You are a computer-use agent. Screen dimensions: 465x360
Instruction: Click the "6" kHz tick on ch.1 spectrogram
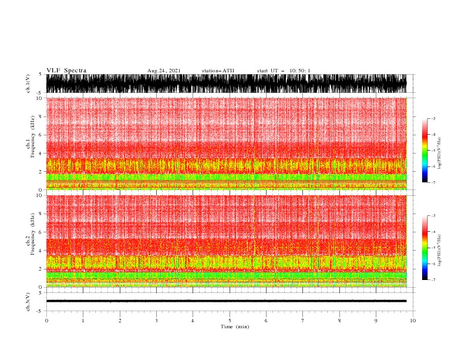point(41,135)
